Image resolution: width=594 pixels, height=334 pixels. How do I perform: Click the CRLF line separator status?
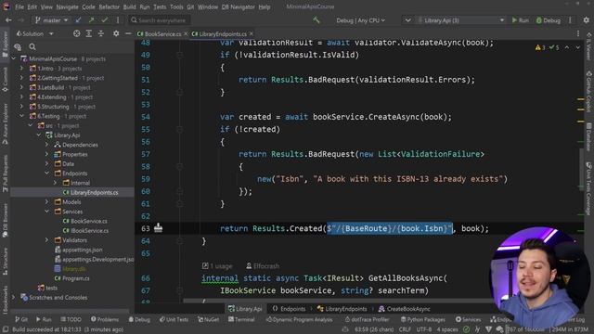coord(405,329)
